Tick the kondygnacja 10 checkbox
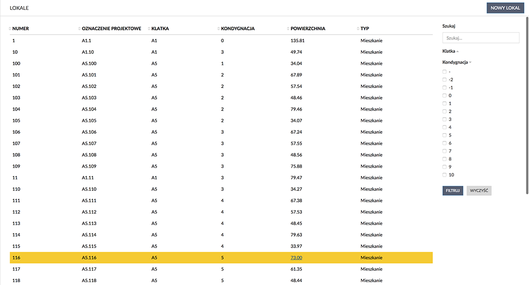This screenshot has width=529, height=285. coord(444,175)
